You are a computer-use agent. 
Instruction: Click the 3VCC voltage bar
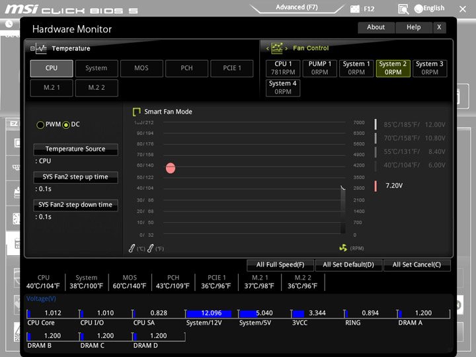coord(298,313)
